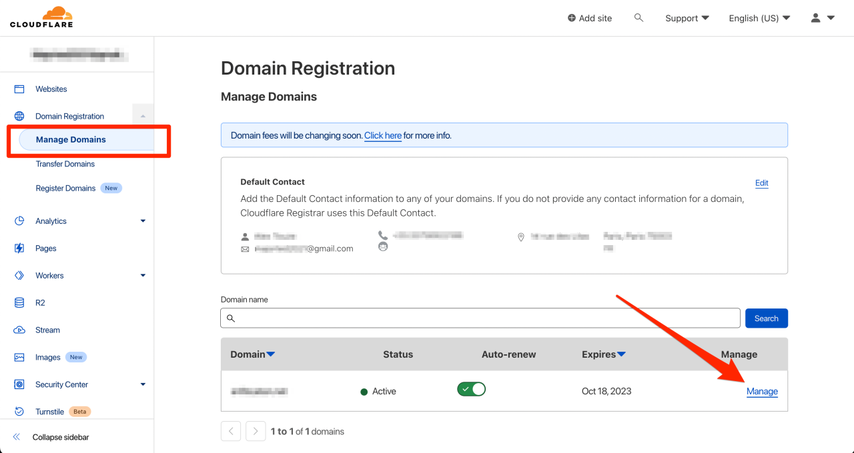Select the Pages sidebar icon

pyautogui.click(x=19, y=248)
